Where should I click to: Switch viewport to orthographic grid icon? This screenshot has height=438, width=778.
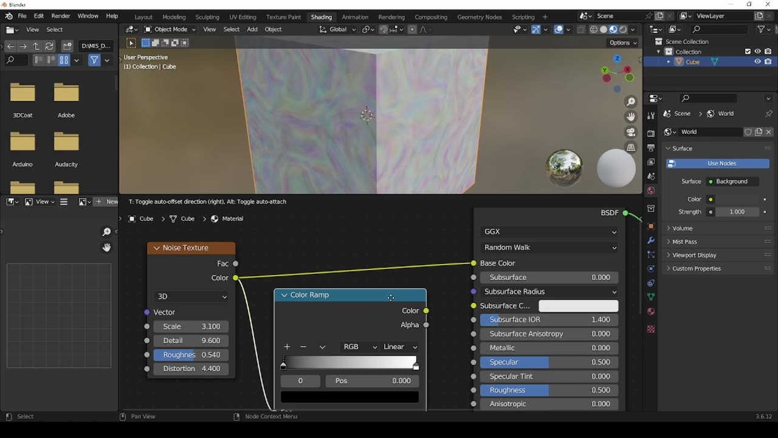pos(631,147)
